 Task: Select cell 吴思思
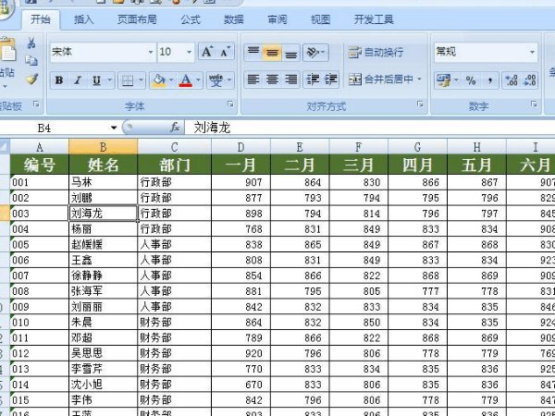point(103,353)
